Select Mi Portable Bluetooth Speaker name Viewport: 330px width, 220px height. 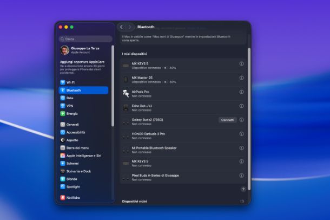tap(154, 148)
